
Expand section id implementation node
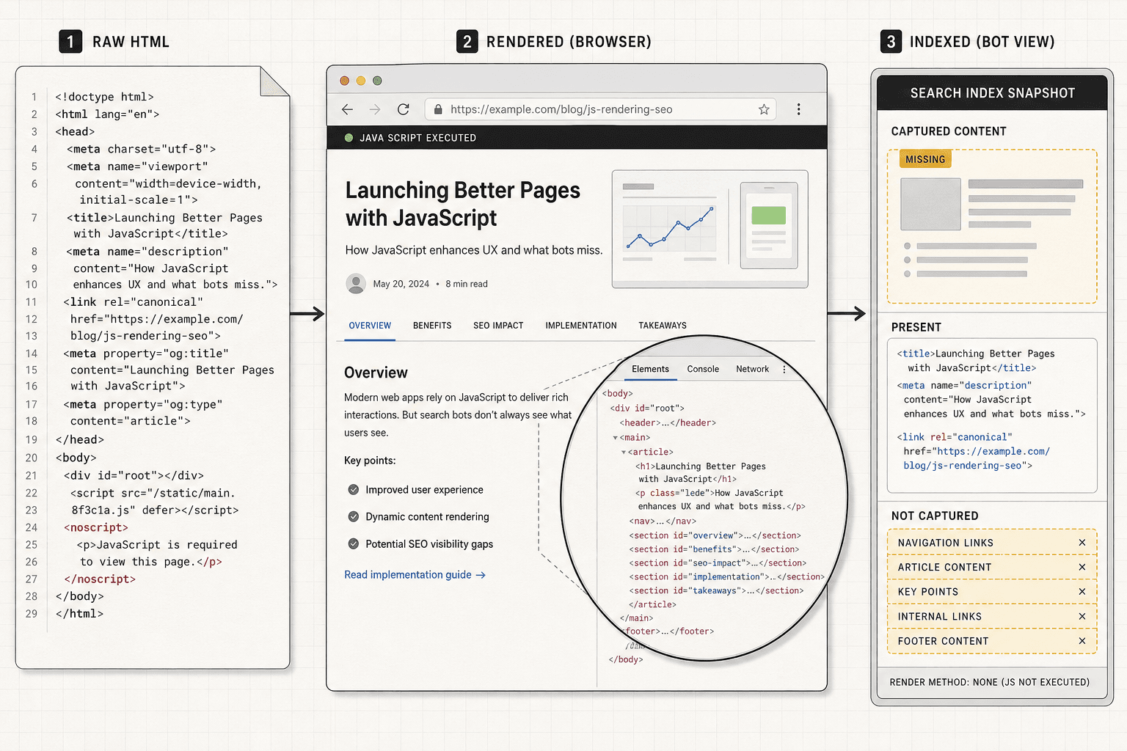click(x=726, y=577)
